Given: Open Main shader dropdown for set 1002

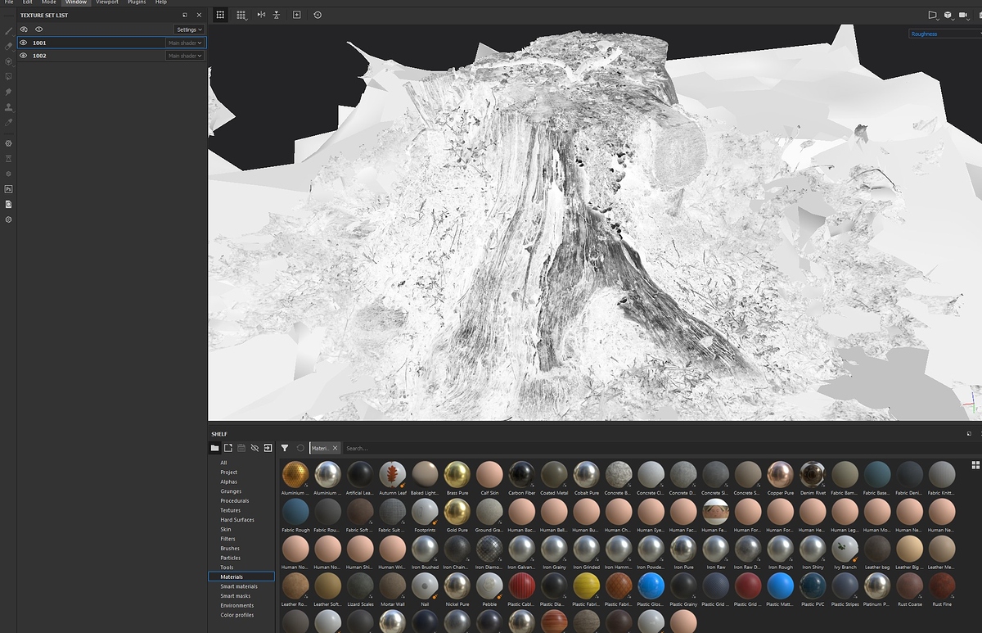Looking at the screenshot, I should click(x=185, y=56).
